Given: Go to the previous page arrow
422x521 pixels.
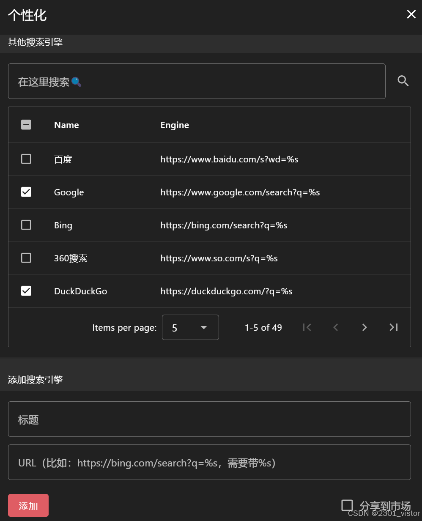Looking at the screenshot, I should point(336,327).
